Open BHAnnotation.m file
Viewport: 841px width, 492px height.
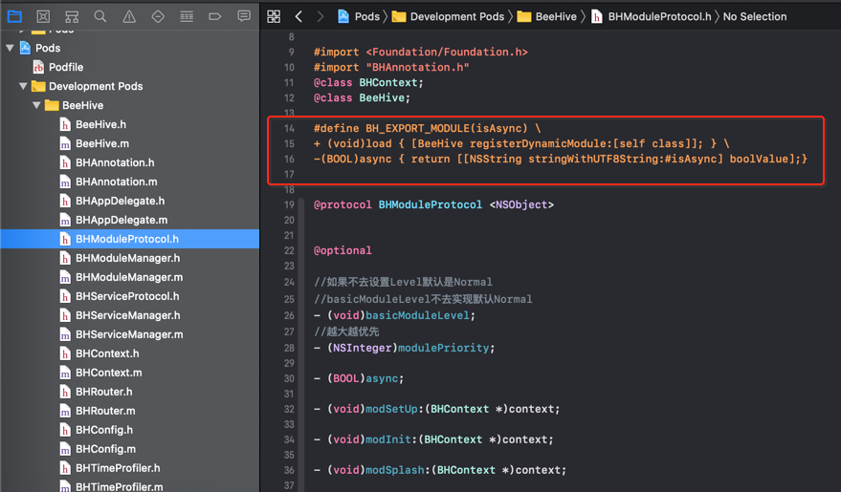pyautogui.click(x=117, y=182)
